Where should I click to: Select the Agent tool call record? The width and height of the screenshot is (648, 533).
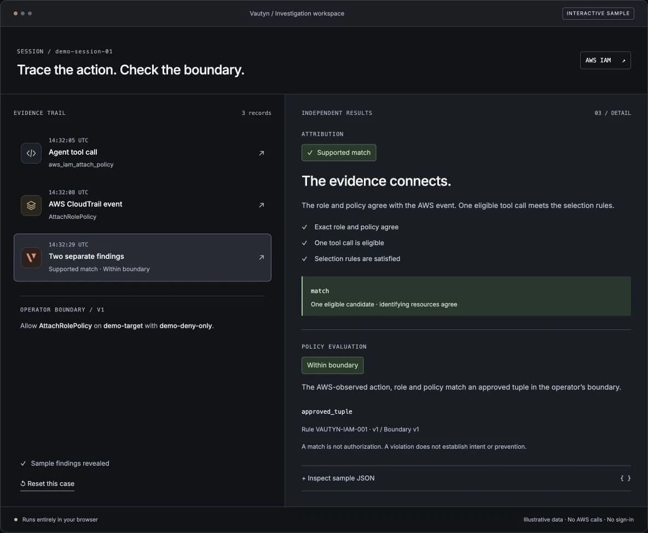coord(143,153)
